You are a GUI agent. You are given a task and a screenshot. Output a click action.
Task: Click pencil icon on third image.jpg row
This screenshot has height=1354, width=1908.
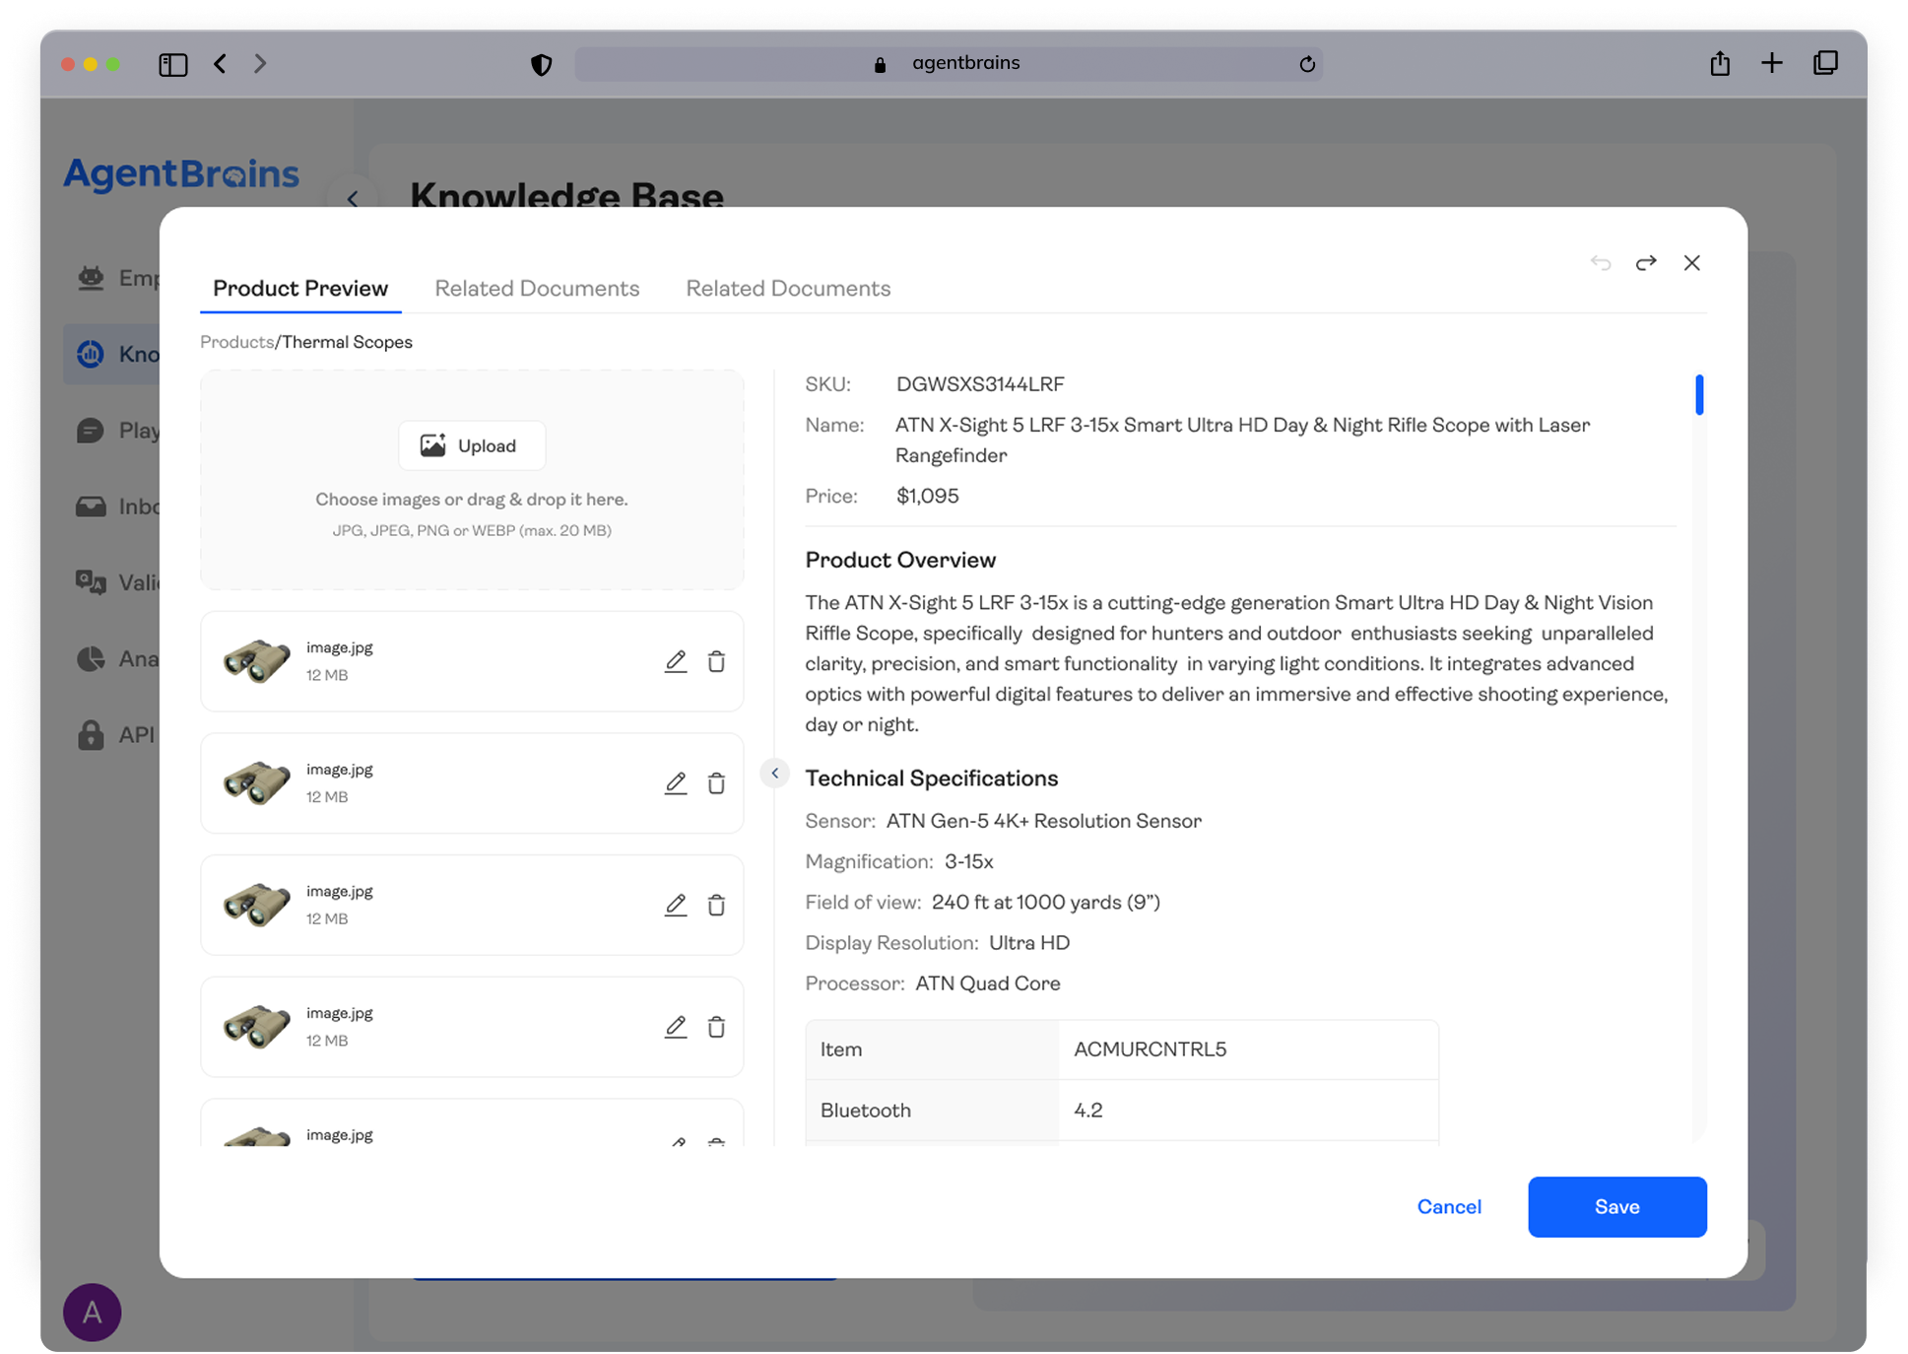675,905
